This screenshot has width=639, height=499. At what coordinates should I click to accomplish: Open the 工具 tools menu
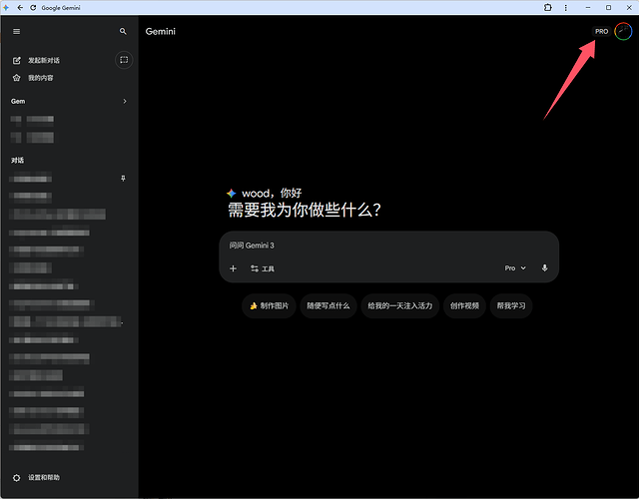coord(263,268)
